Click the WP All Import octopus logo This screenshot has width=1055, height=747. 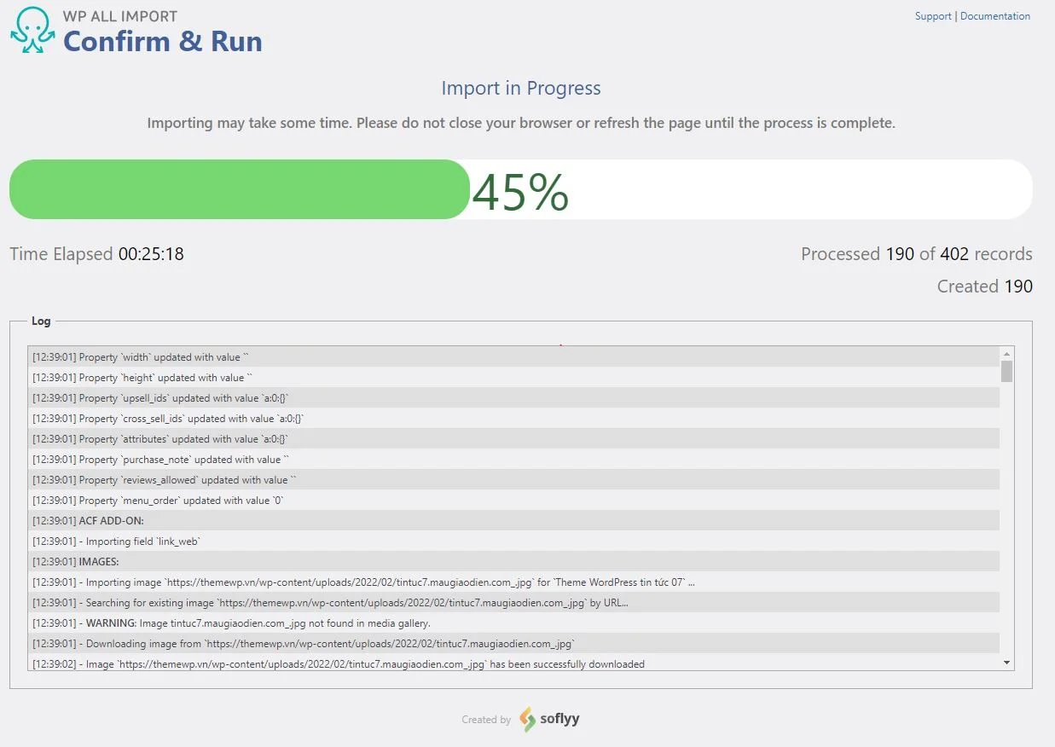[x=32, y=31]
